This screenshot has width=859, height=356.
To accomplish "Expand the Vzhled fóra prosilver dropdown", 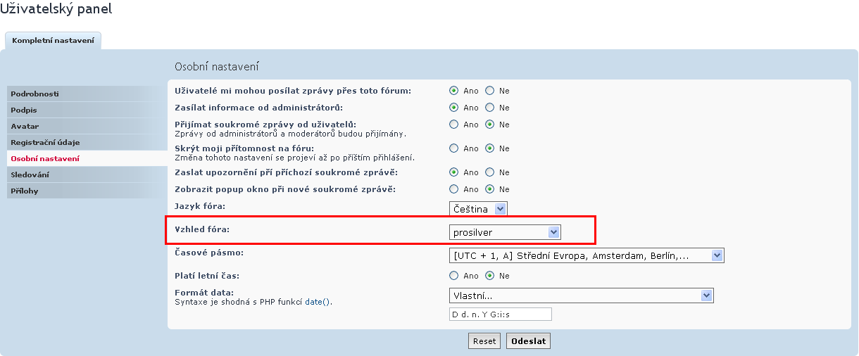I will tap(505, 232).
